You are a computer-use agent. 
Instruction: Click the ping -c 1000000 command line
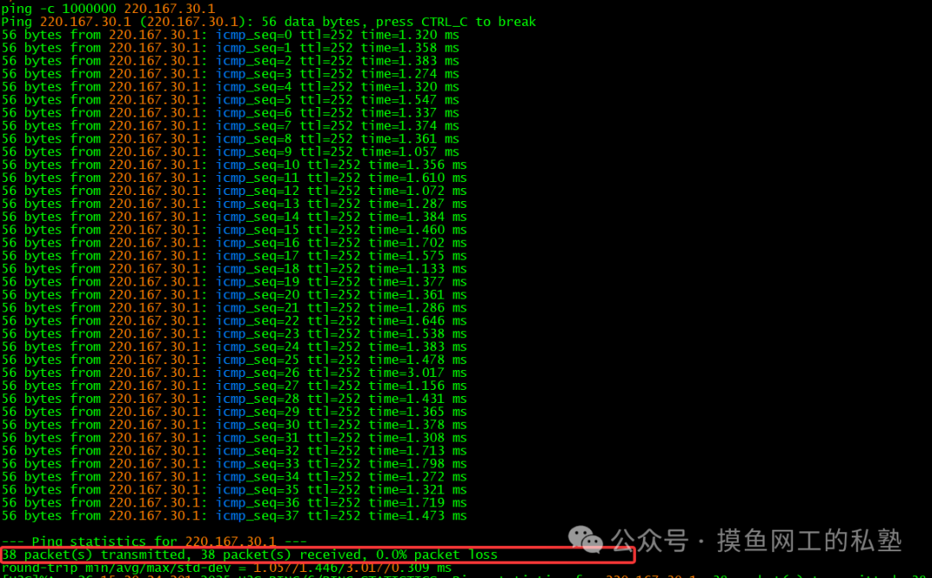(x=108, y=9)
